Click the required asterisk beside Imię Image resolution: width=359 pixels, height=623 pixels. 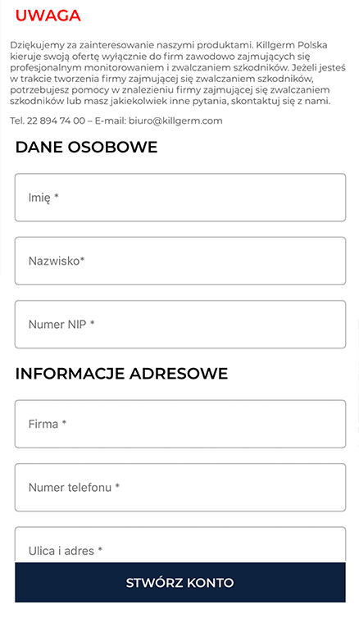(57, 195)
